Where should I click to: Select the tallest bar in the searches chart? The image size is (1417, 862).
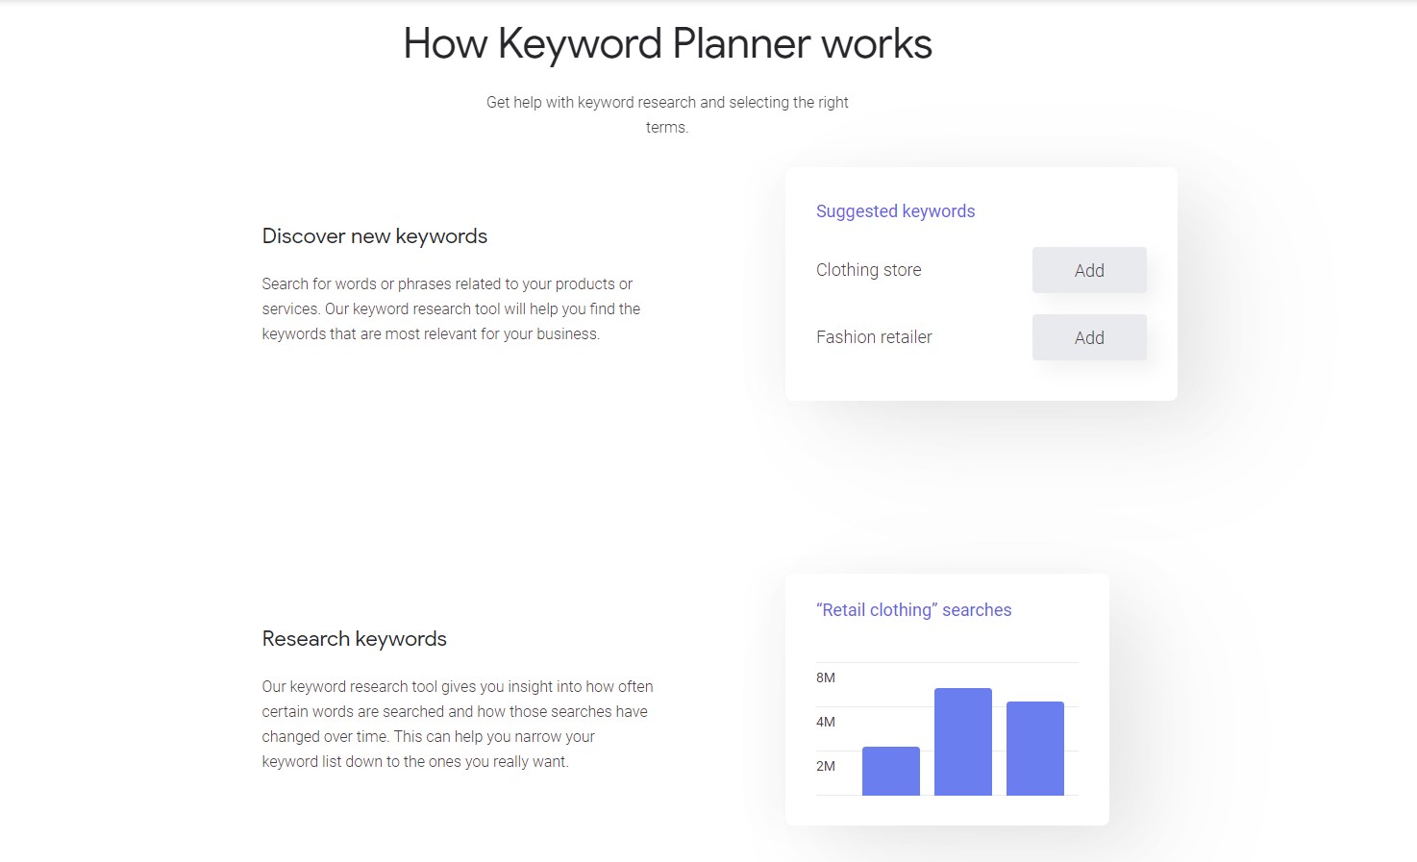(x=962, y=742)
